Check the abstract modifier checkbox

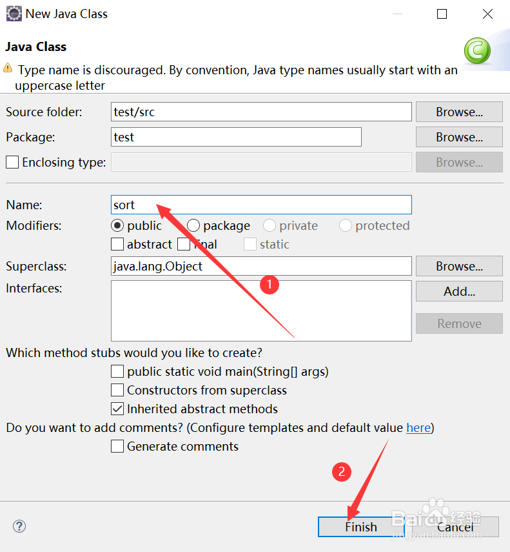[117, 244]
